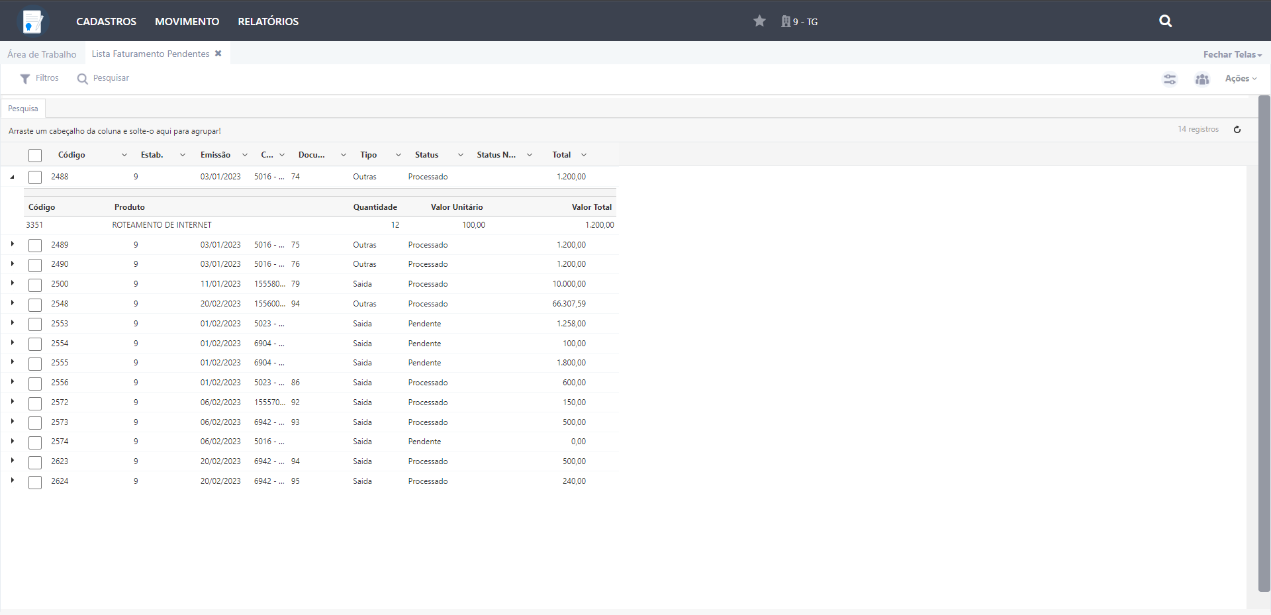1271x615 pixels.
Task: Open the MOVIMENTO menu
Action: [x=187, y=21]
